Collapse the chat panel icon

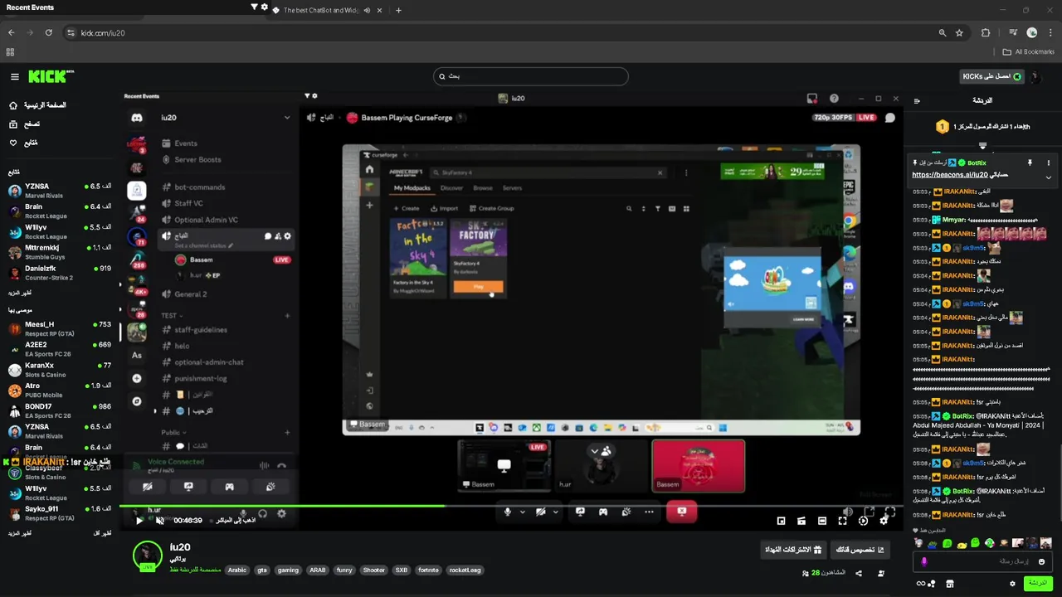click(x=917, y=100)
